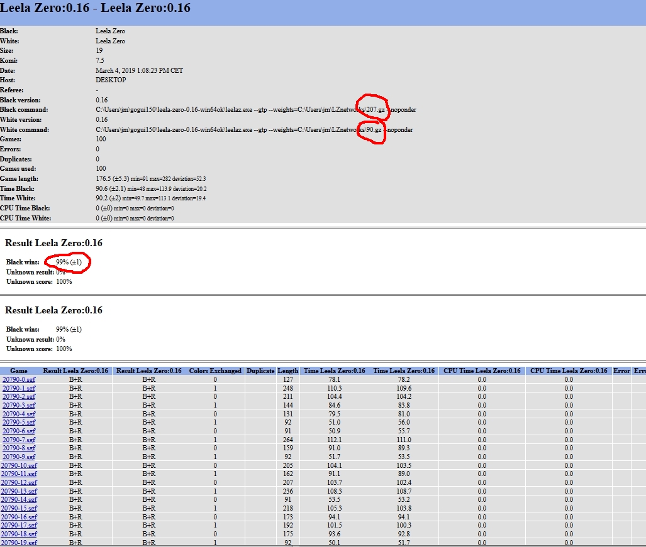646x547 pixels.
Task: Click the Duplicate column header
Action: click(x=260, y=371)
